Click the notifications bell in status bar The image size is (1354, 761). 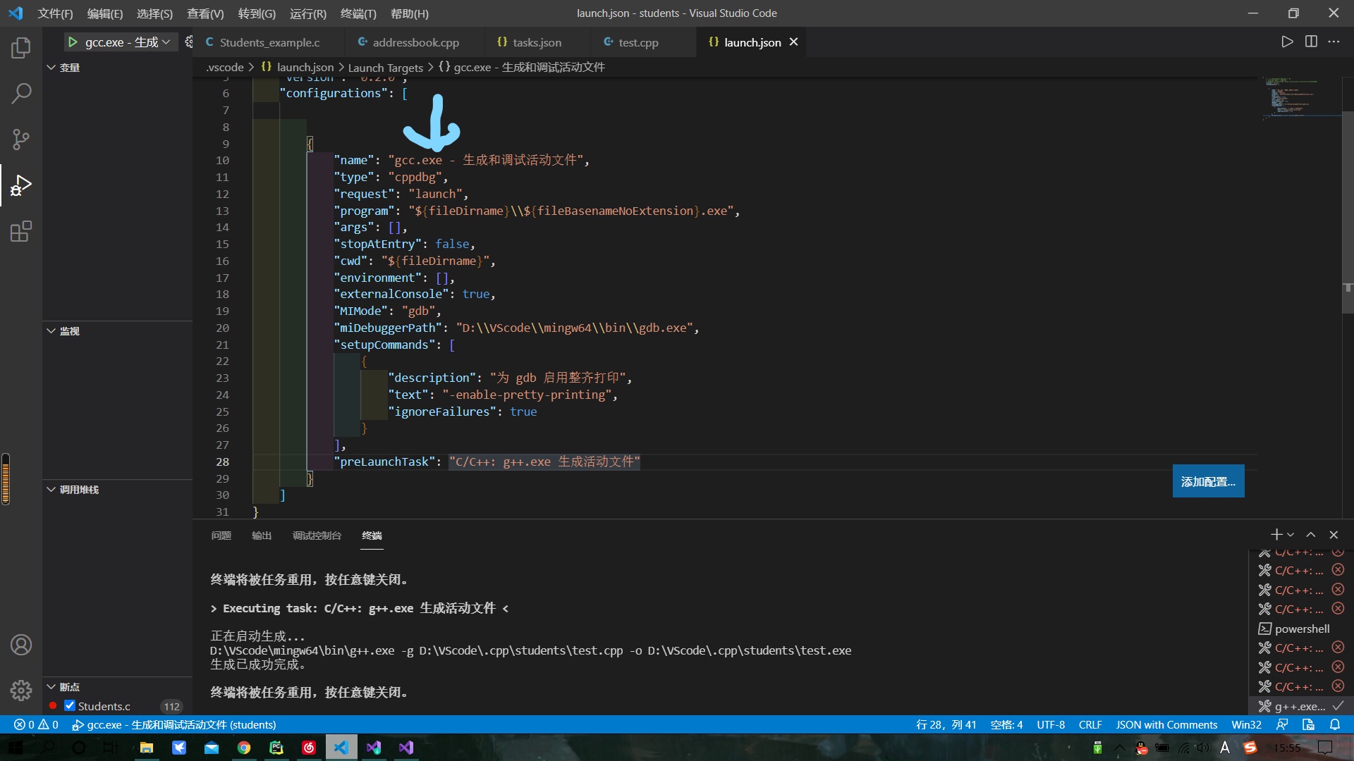1334,724
